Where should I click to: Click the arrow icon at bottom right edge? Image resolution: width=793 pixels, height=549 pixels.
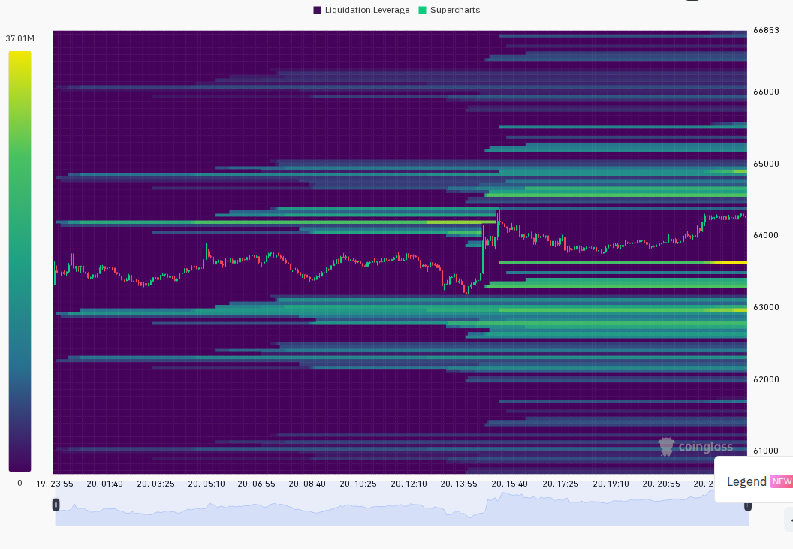tap(789, 520)
